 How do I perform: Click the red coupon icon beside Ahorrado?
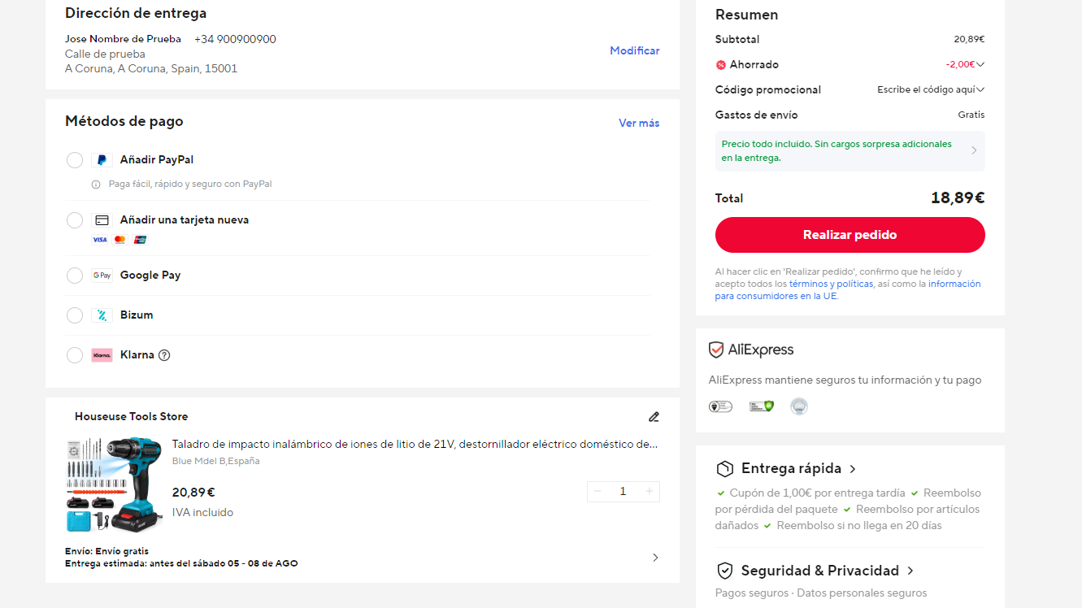click(720, 65)
